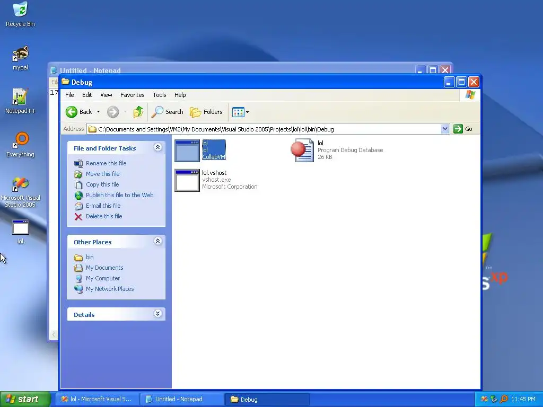Open the Edit menu
Screen dimensions: 543x407
pyautogui.click(x=87, y=95)
